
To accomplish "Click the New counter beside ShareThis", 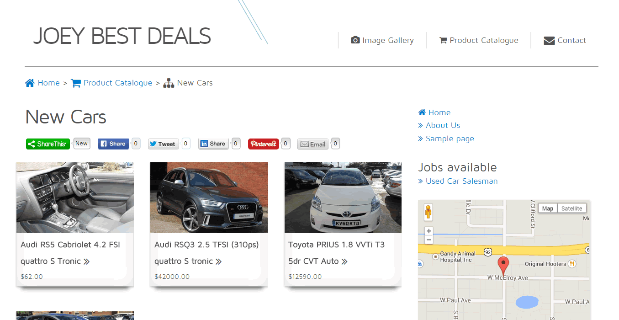I will point(82,144).
